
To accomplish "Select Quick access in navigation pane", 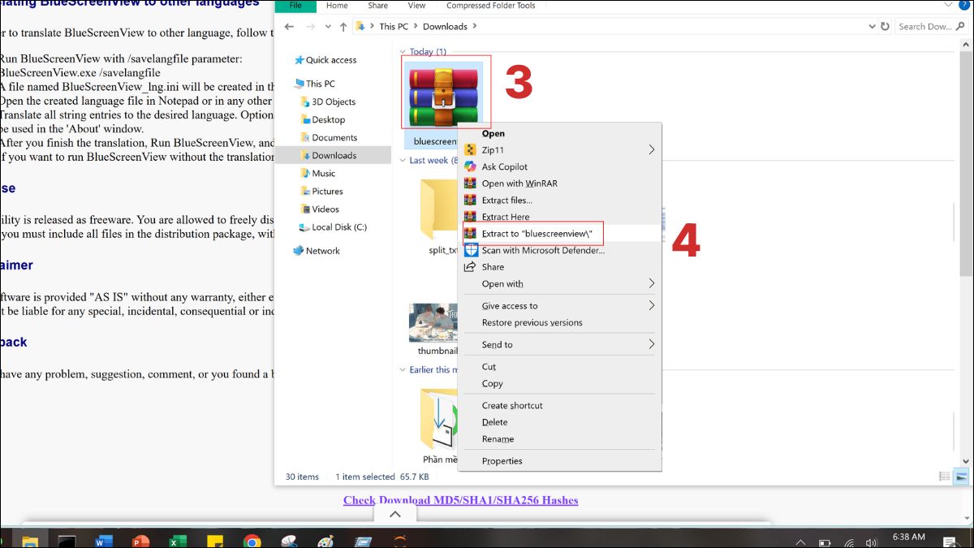I will (x=331, y=60).
